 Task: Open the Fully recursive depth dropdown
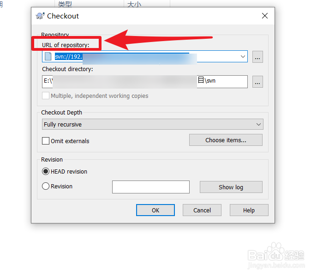click(x=153, y=124)
